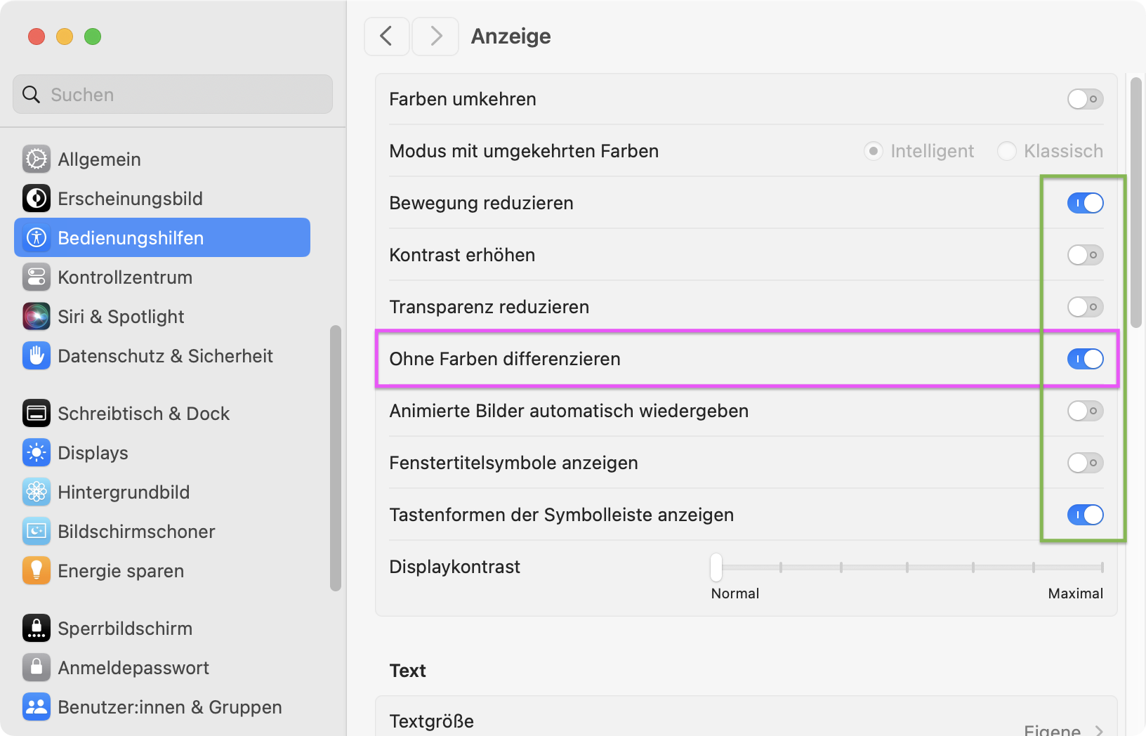Click the Suchen search field
This screenshot has height=736, width=1146.
(173, 95)
